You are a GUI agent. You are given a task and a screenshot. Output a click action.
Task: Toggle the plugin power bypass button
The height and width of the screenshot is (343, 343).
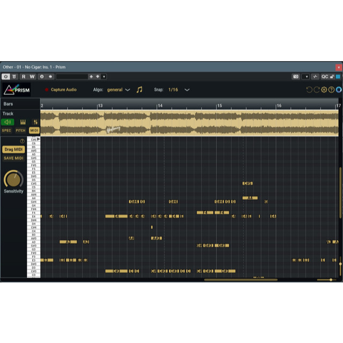(6, 77)
